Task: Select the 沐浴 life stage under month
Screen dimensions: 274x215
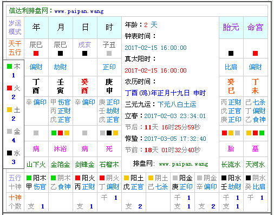Action: coord(60,149)
